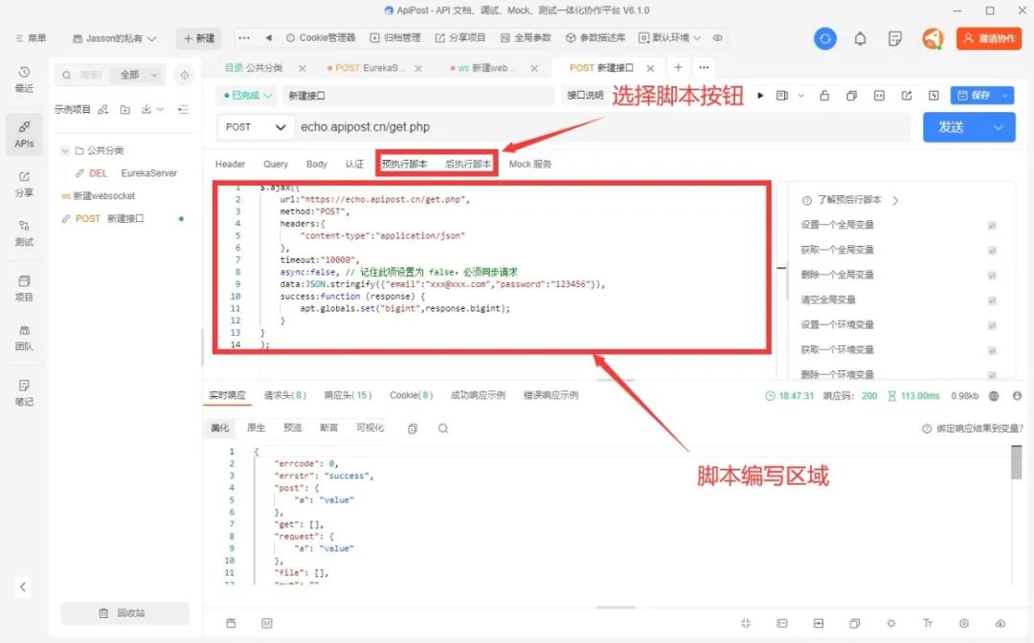
Task: Open the 响应头(15) response headers tab
Action: point(348,395)
